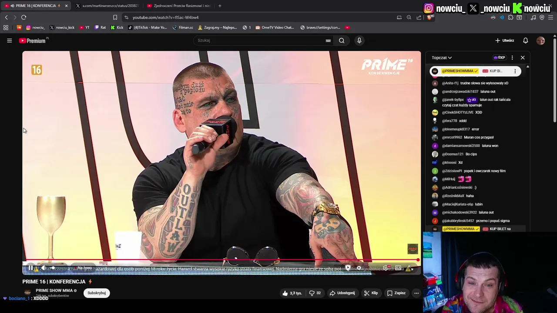
Task: Subscribe with Subskrybuj button
Action: (97, 293)
